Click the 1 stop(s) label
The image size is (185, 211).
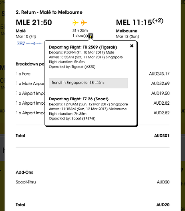pyautogui.click(x=80, y=36)
